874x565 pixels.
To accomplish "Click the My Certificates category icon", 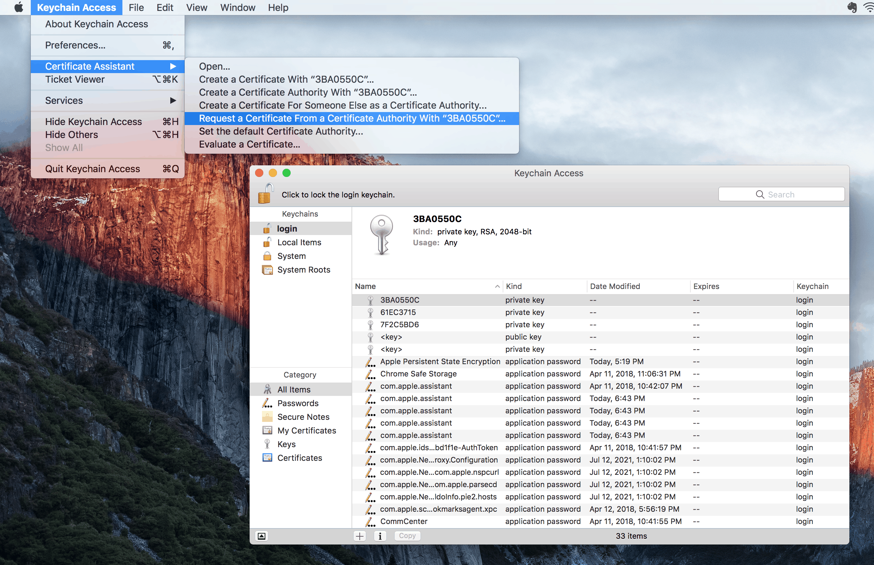I will (267, 430).
